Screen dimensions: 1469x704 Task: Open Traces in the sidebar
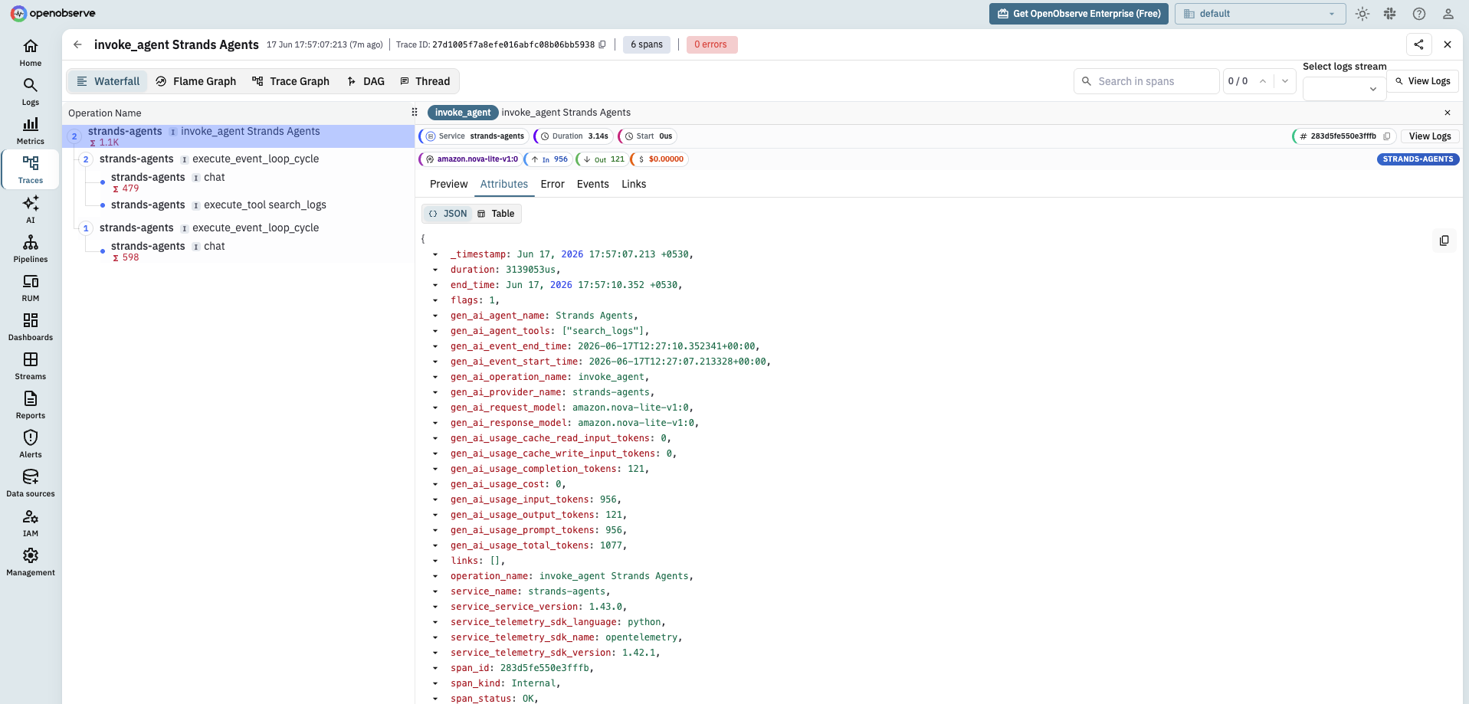31,170
